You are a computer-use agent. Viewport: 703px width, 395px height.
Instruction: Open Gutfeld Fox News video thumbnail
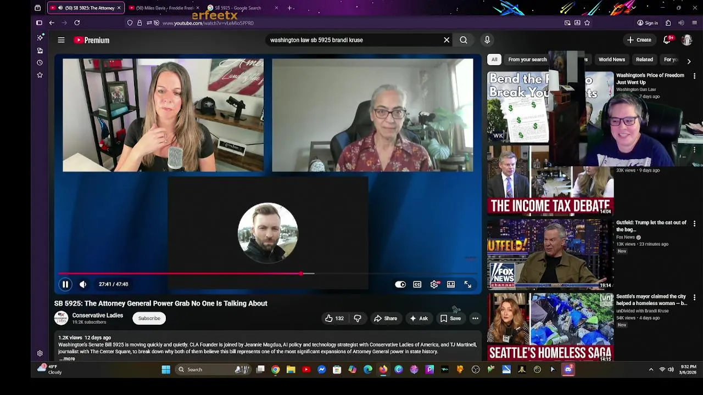[x=550, y=254]
